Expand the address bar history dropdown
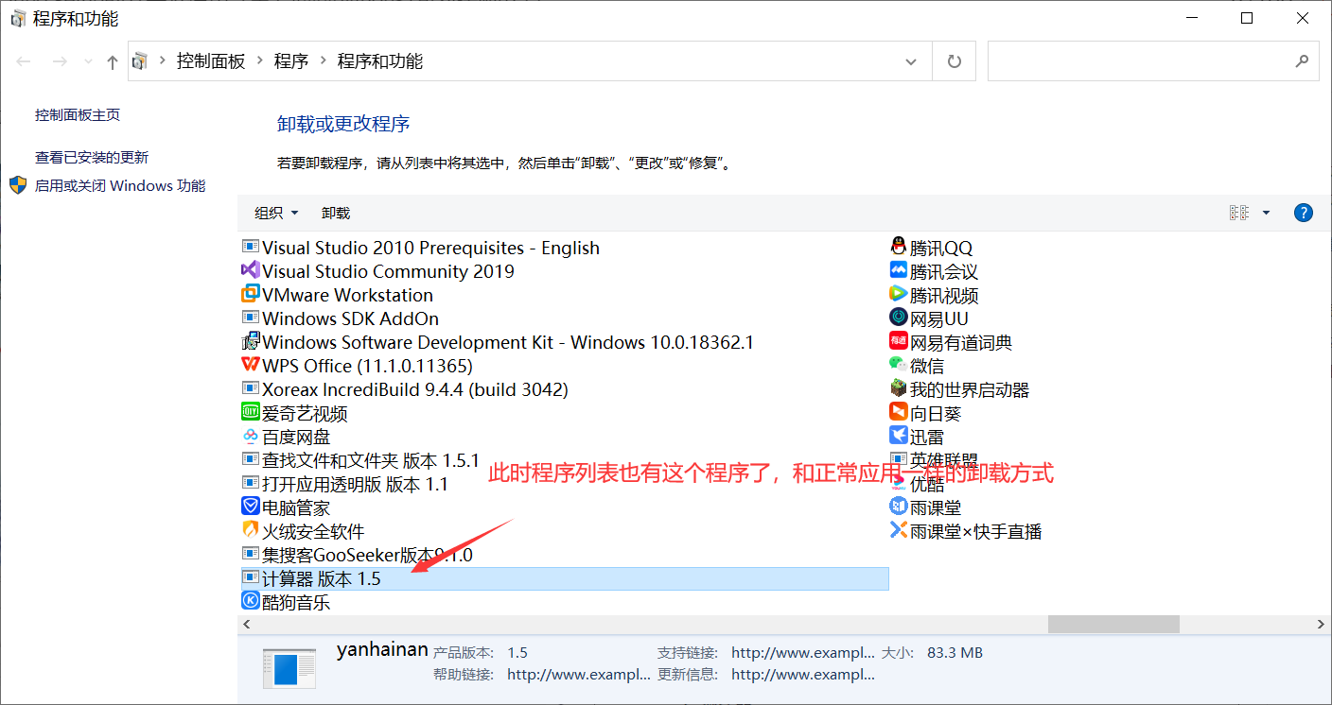 tap(911, 61)
